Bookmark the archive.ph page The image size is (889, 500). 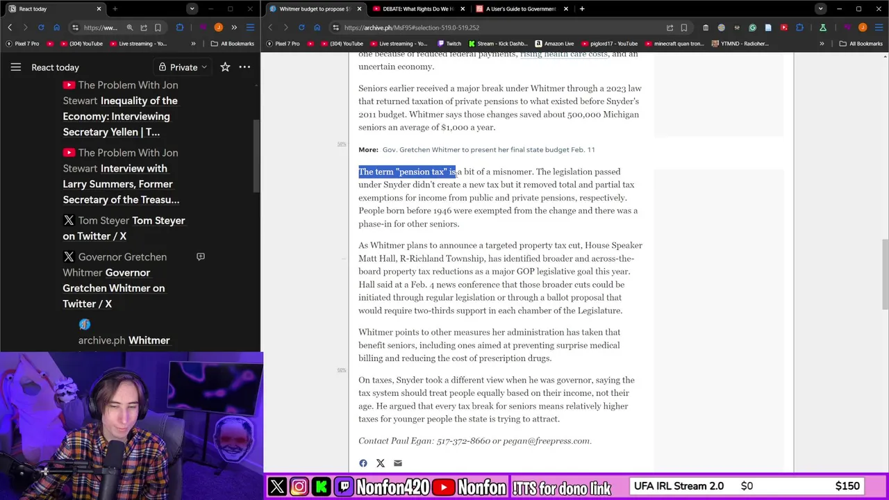[x=684, y=28]
